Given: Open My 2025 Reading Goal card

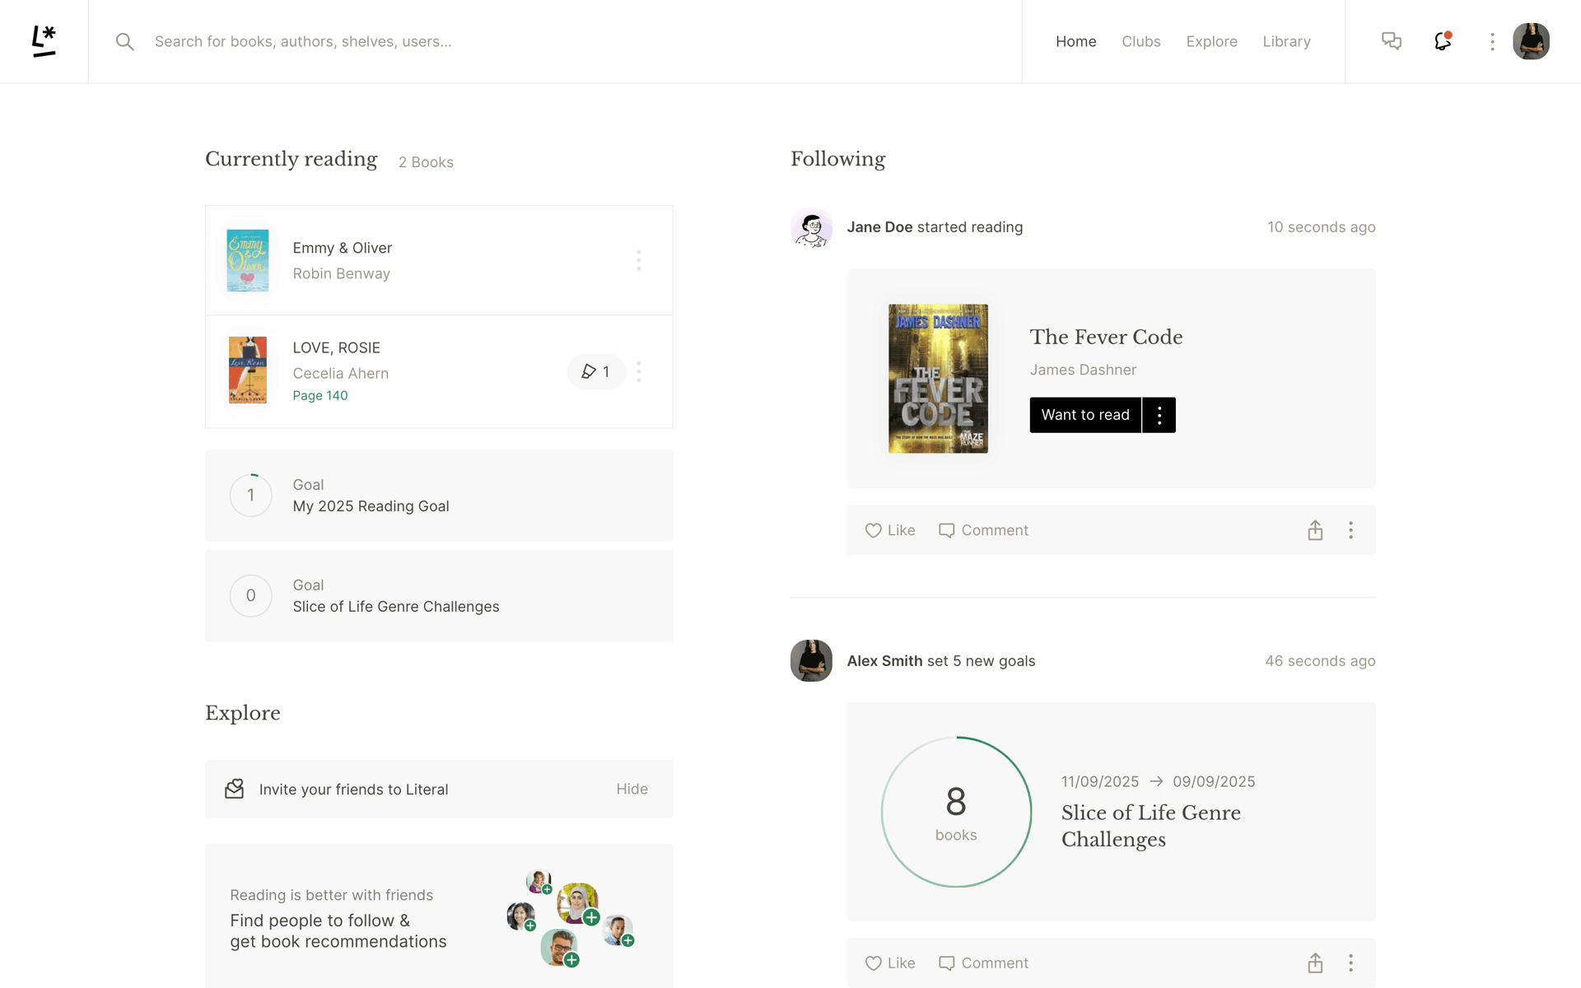Looking at the screenshot, I should click(x=439, y=496).
